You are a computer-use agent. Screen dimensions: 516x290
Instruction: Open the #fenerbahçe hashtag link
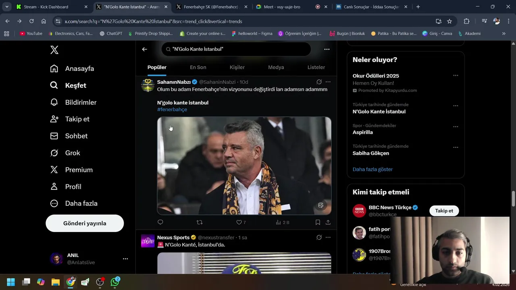click(x=172, y=110)
